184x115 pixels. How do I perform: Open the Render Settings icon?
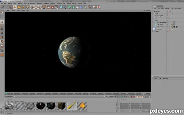tap(56, 7)
